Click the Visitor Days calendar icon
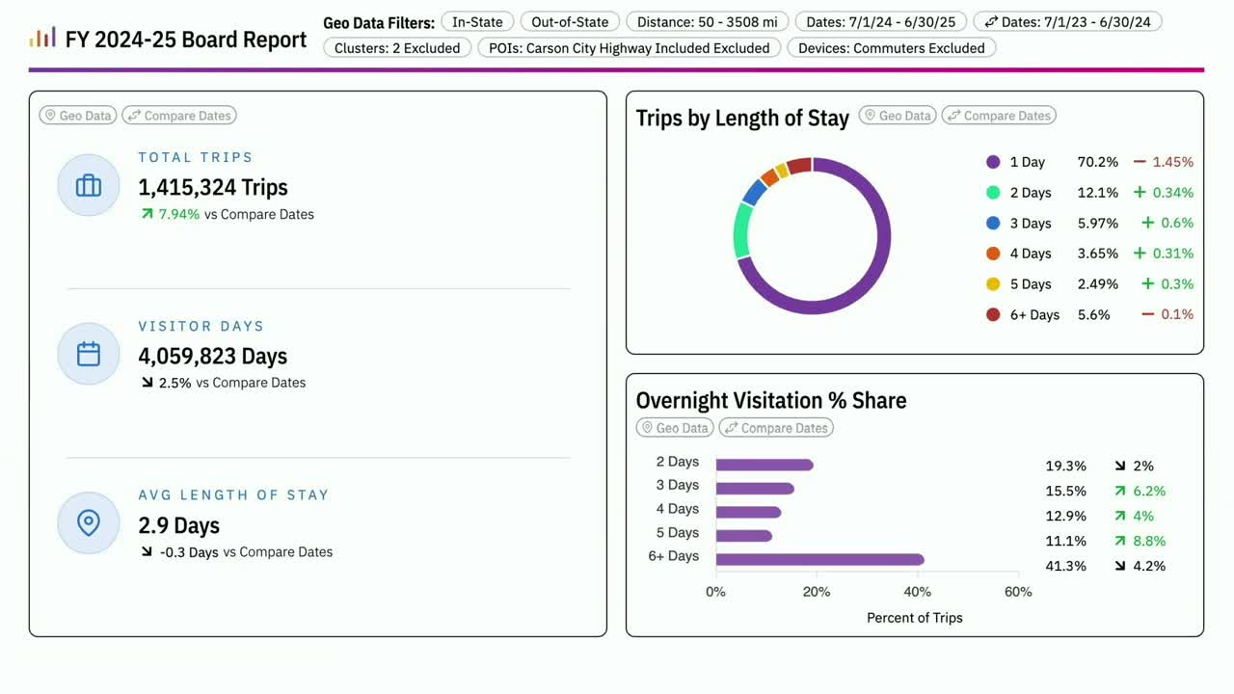 89,354
